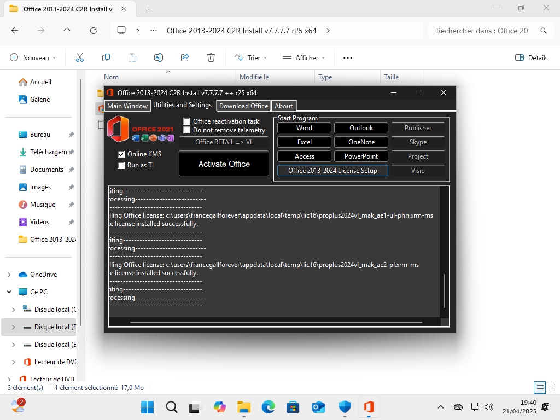
Task: Open the About tab
Action: [x=283, y=106]
